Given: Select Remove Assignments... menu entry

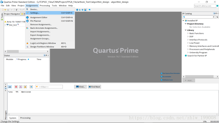Looking at the screenshot, I should coord(50,24).
